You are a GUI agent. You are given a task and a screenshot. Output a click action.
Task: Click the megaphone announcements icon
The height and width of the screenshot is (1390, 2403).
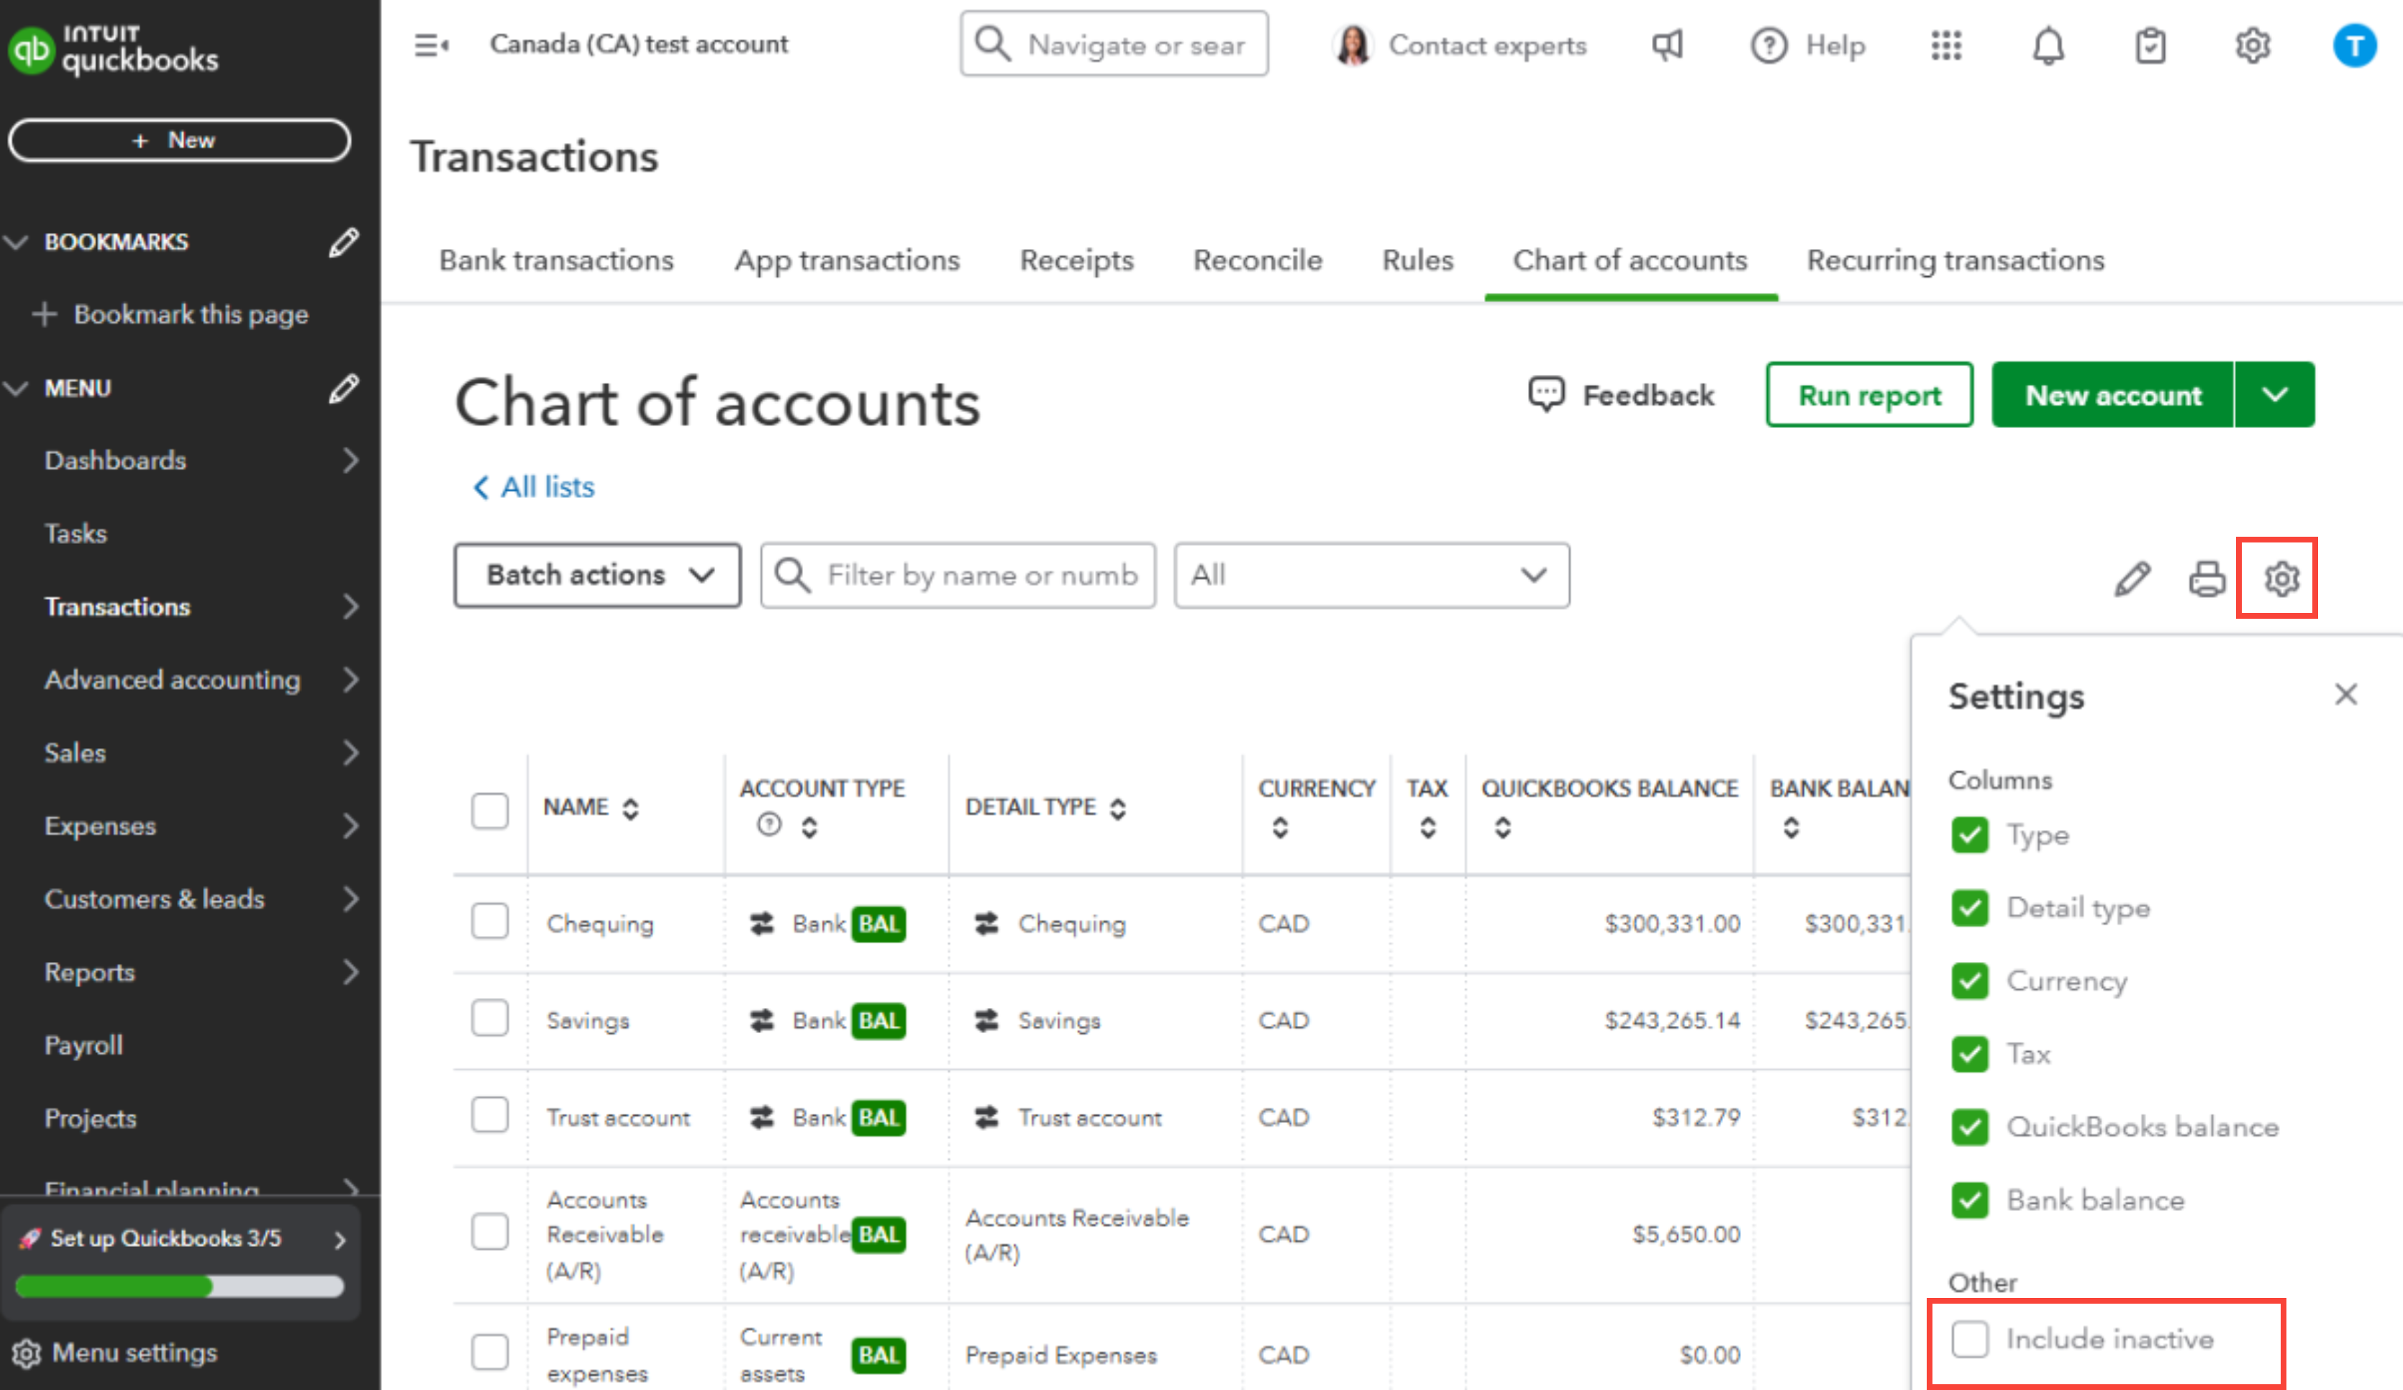pyautogui.click(x=1667, y=45)
